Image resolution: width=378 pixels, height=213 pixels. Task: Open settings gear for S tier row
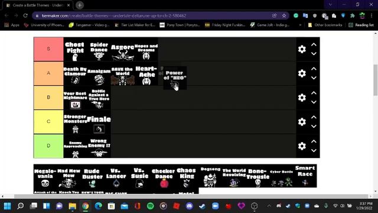click(x=302, y=49)
